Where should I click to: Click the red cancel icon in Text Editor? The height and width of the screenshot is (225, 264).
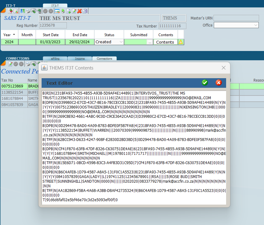pos(218,83)
